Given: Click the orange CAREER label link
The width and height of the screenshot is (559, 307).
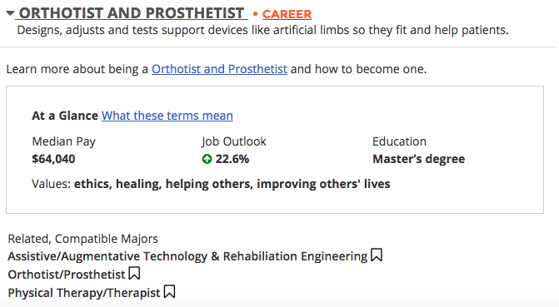Looking at the screenshot, I should pyautogui.click(x=287, y=14).
